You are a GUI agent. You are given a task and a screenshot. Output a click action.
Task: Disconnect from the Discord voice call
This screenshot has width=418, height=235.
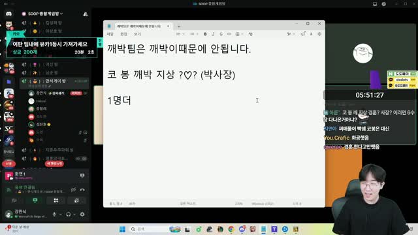point(82,190)
